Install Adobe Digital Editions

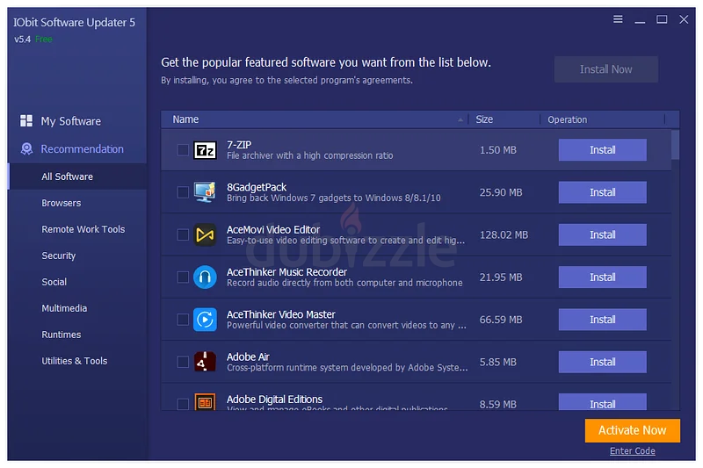(603, 402)
